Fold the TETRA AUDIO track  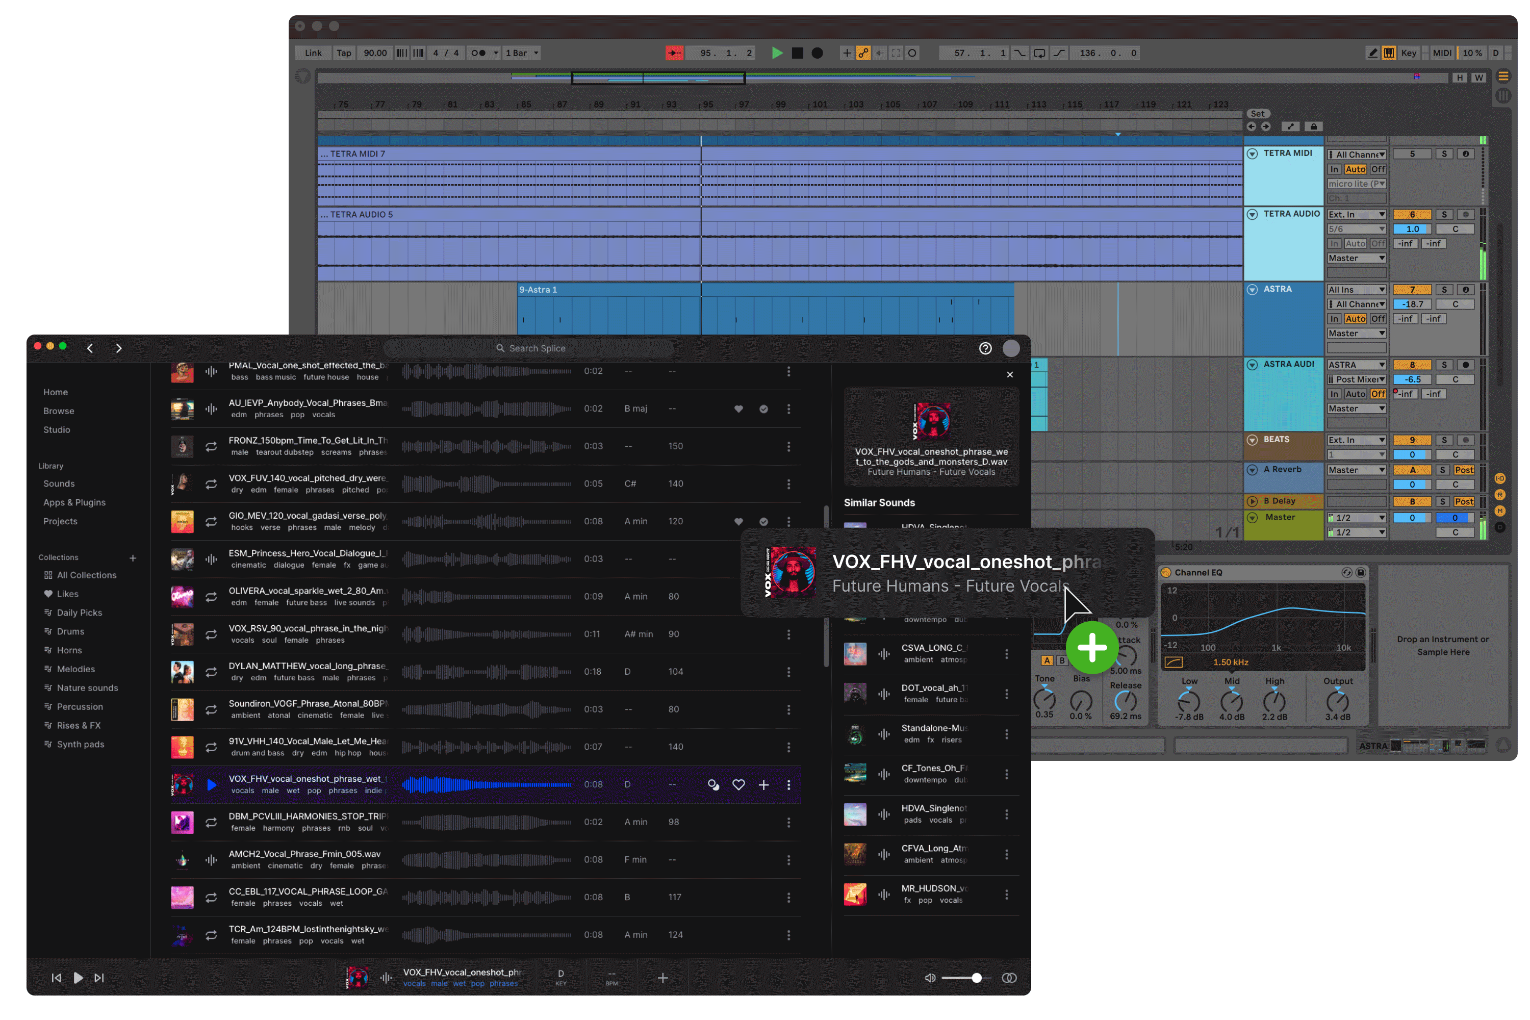(x=1252, y=215)
